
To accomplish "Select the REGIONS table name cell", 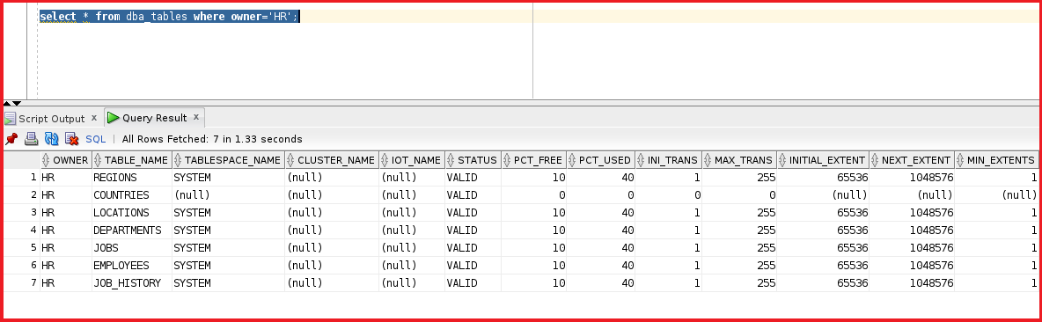I will 132,177.
